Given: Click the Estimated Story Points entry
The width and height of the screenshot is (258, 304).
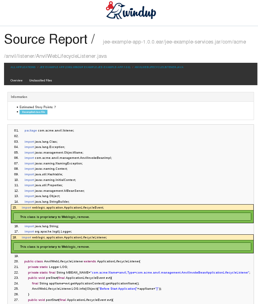Looking at the screenshot, I should (x=38, y=107).
